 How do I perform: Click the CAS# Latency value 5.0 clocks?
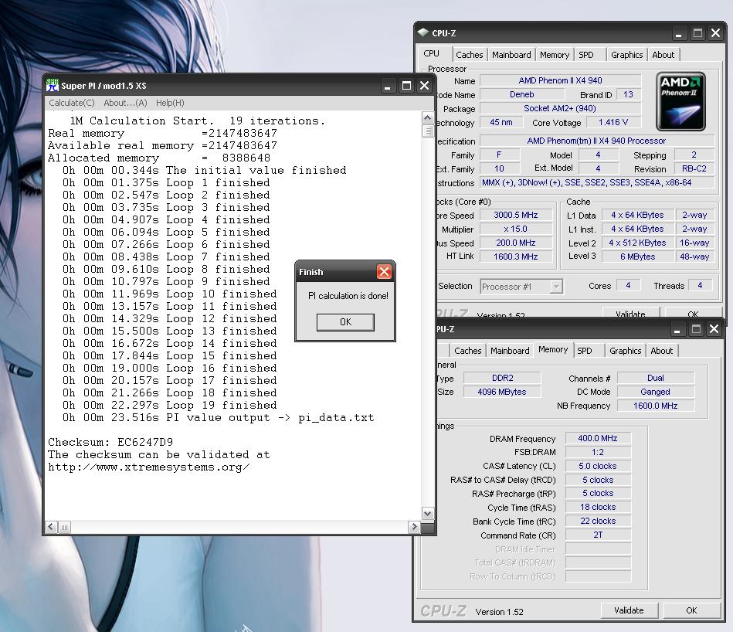pos(598,466)
